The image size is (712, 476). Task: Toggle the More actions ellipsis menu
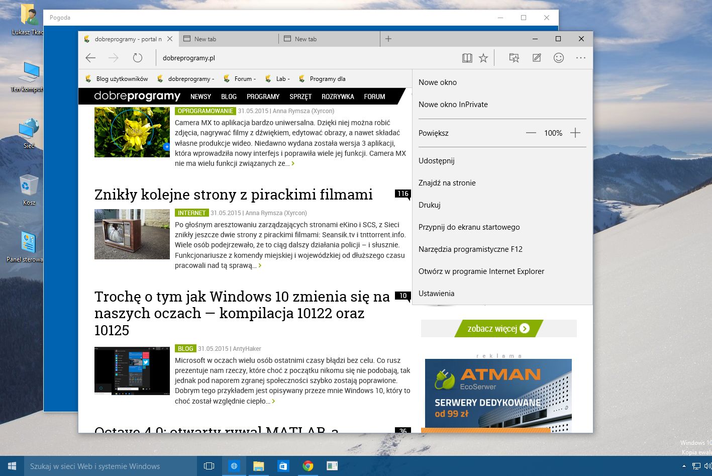[x=581, y=58]
